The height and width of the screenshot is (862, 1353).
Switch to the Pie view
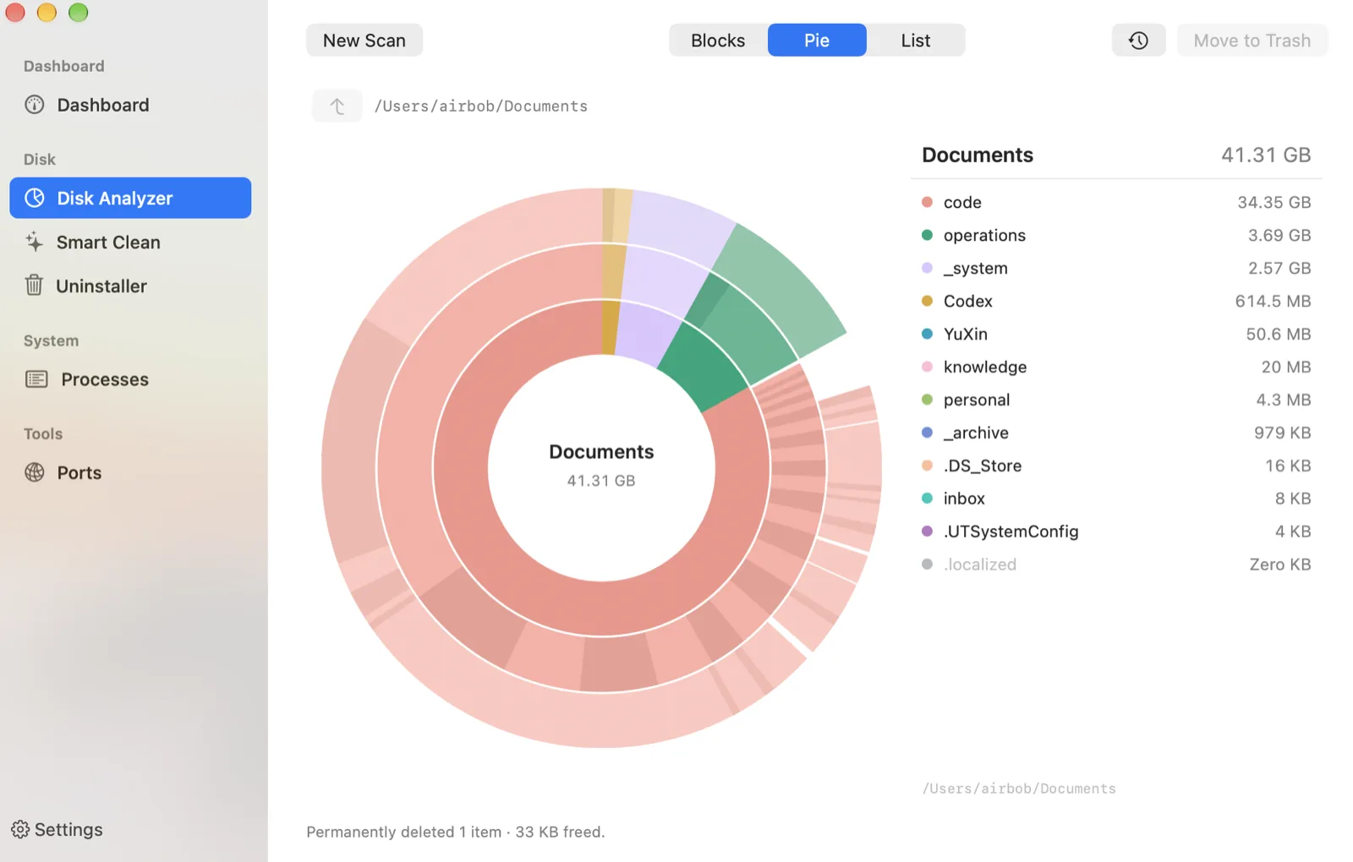click(817, 41)
